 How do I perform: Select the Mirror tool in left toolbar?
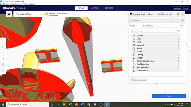coord(3,59)
